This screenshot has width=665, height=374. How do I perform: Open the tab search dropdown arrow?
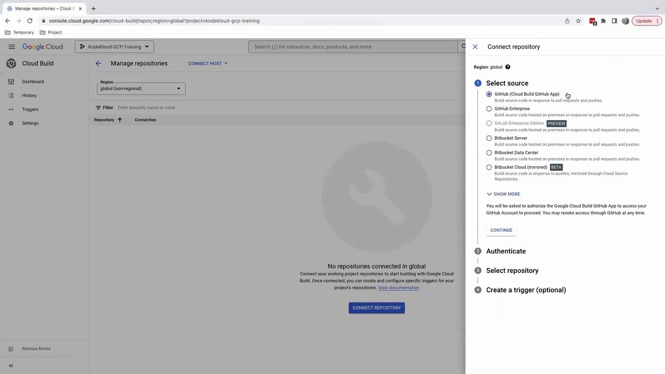pos(657,8)
